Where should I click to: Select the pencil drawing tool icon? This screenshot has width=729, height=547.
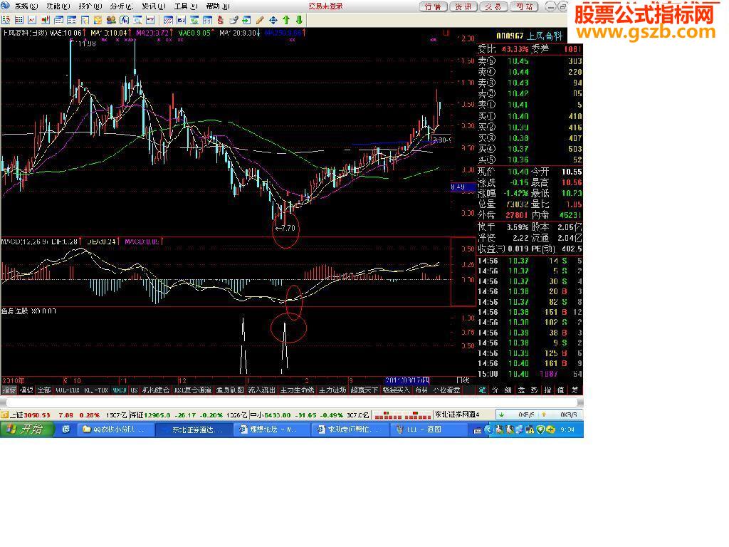[x=260, y=20]
